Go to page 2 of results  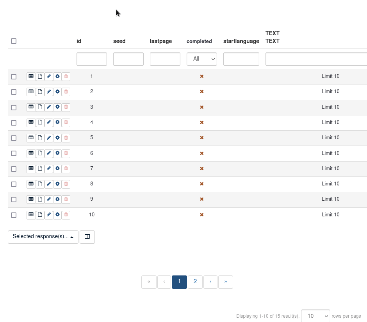195,282
